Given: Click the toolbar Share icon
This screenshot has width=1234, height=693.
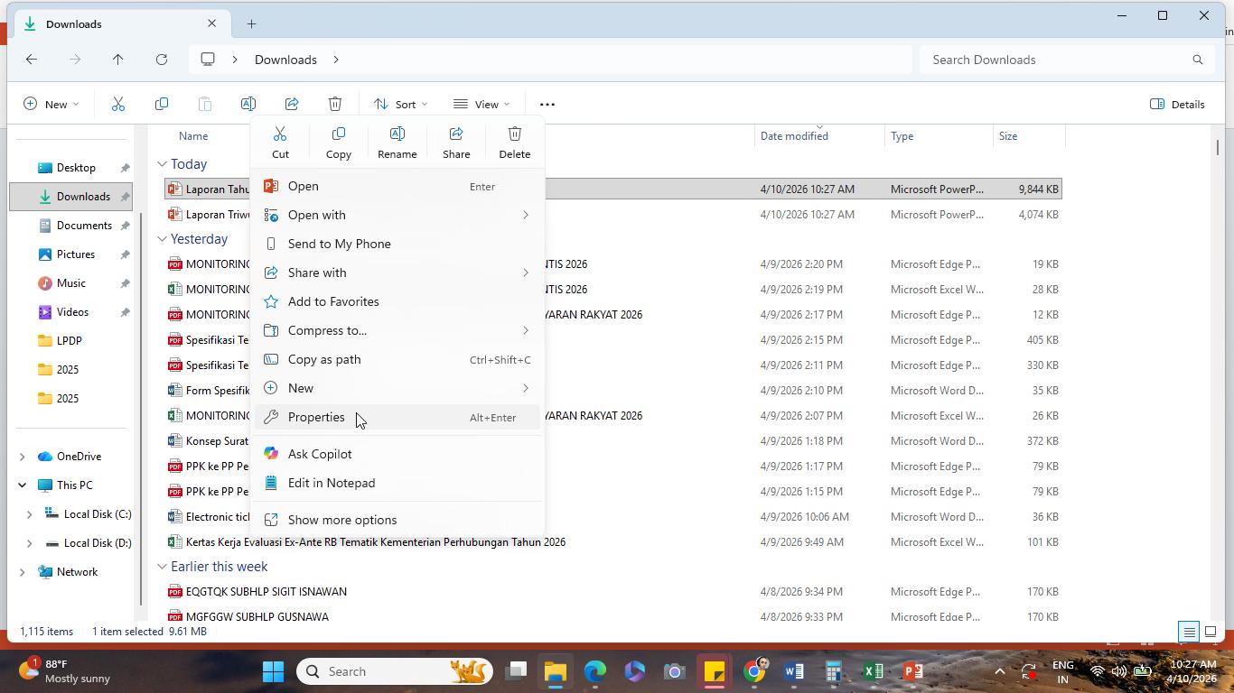Looking at the screenshot, I should 292,104.
